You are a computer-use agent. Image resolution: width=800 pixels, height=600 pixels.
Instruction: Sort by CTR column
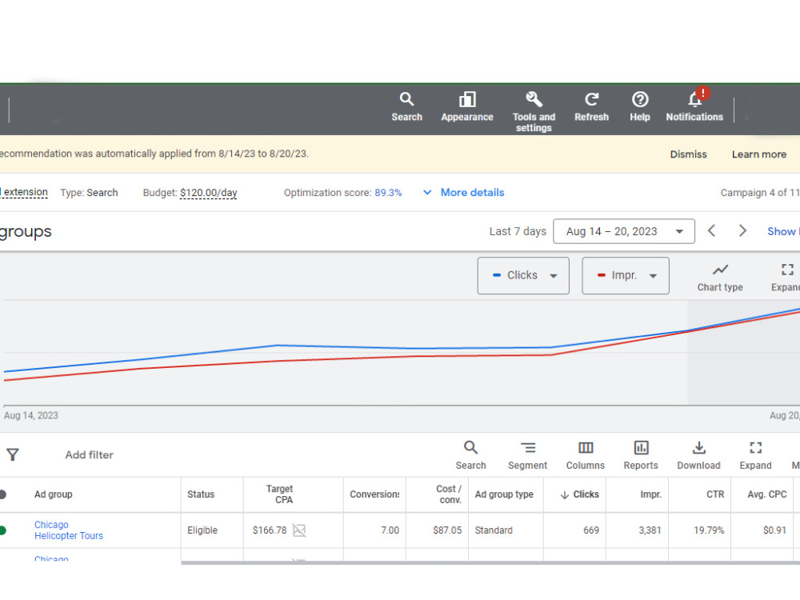tap(714, 494)
